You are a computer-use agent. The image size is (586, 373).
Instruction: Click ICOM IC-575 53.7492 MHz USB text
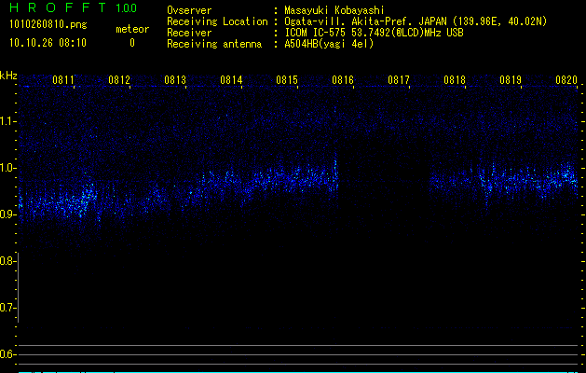[374, 33]
